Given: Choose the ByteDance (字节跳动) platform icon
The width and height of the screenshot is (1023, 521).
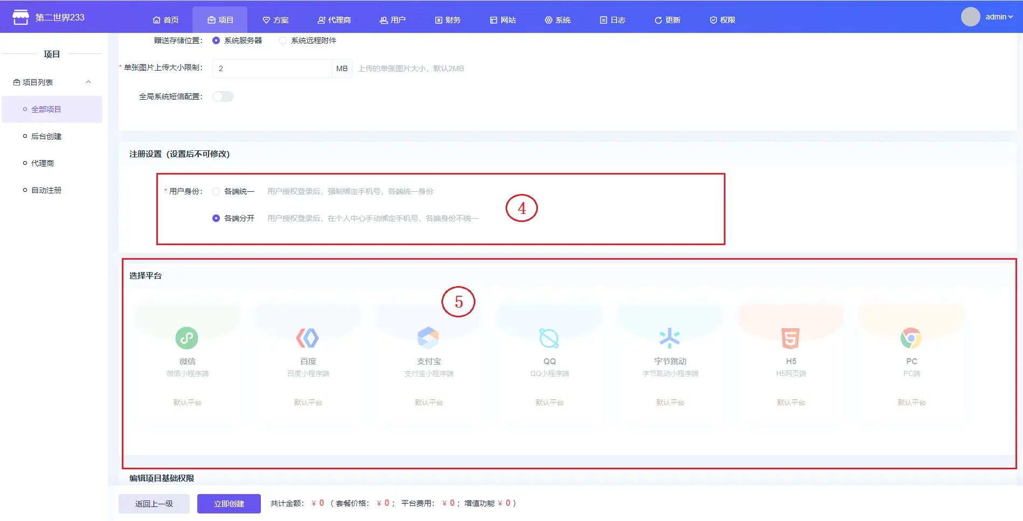Looking at the screenshot, I should [670, 338].
